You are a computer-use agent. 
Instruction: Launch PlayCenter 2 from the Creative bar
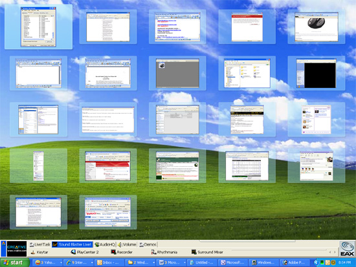[x=85, y=252]
